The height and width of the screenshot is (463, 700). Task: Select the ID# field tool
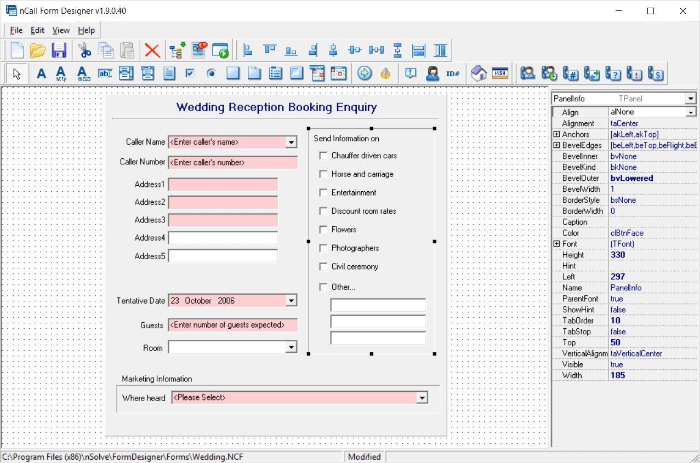453,73
